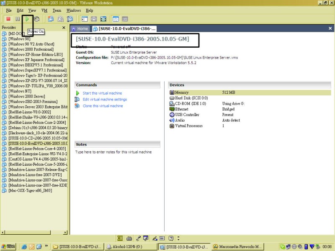Click the settings icon beside Edit virtual machine settings

coord(77,99)
